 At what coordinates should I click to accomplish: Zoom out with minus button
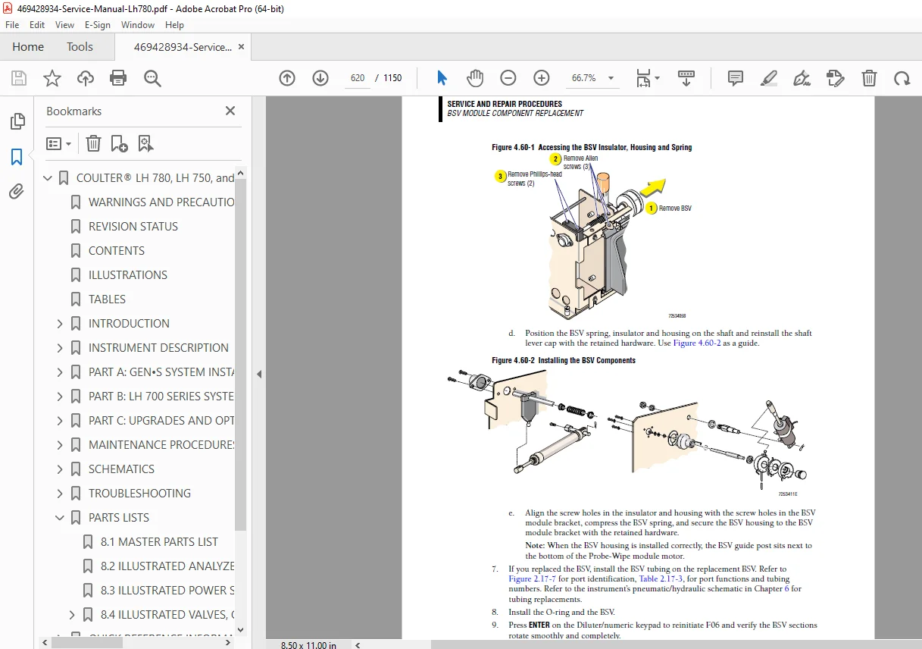click(x=508, y=78)
